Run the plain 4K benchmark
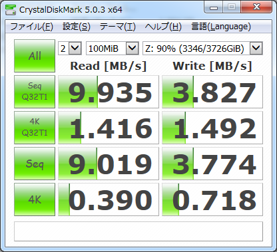277x252 pixels. coord(35,199)
